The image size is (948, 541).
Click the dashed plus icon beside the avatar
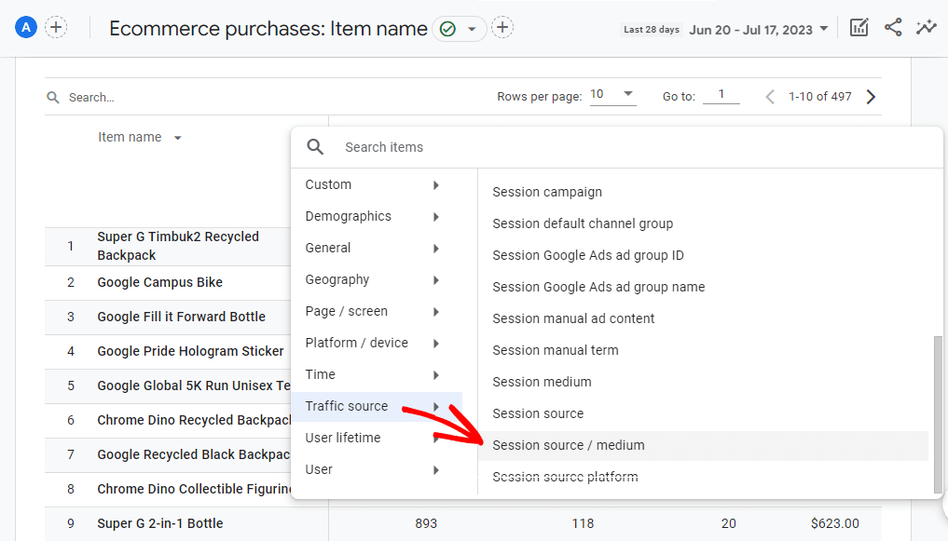coord(56,26)
